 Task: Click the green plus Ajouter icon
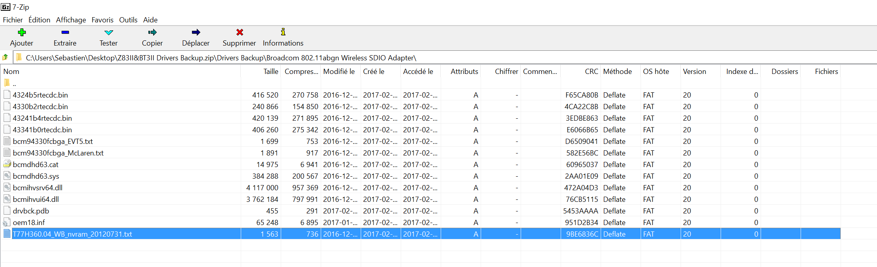point(22,32)
